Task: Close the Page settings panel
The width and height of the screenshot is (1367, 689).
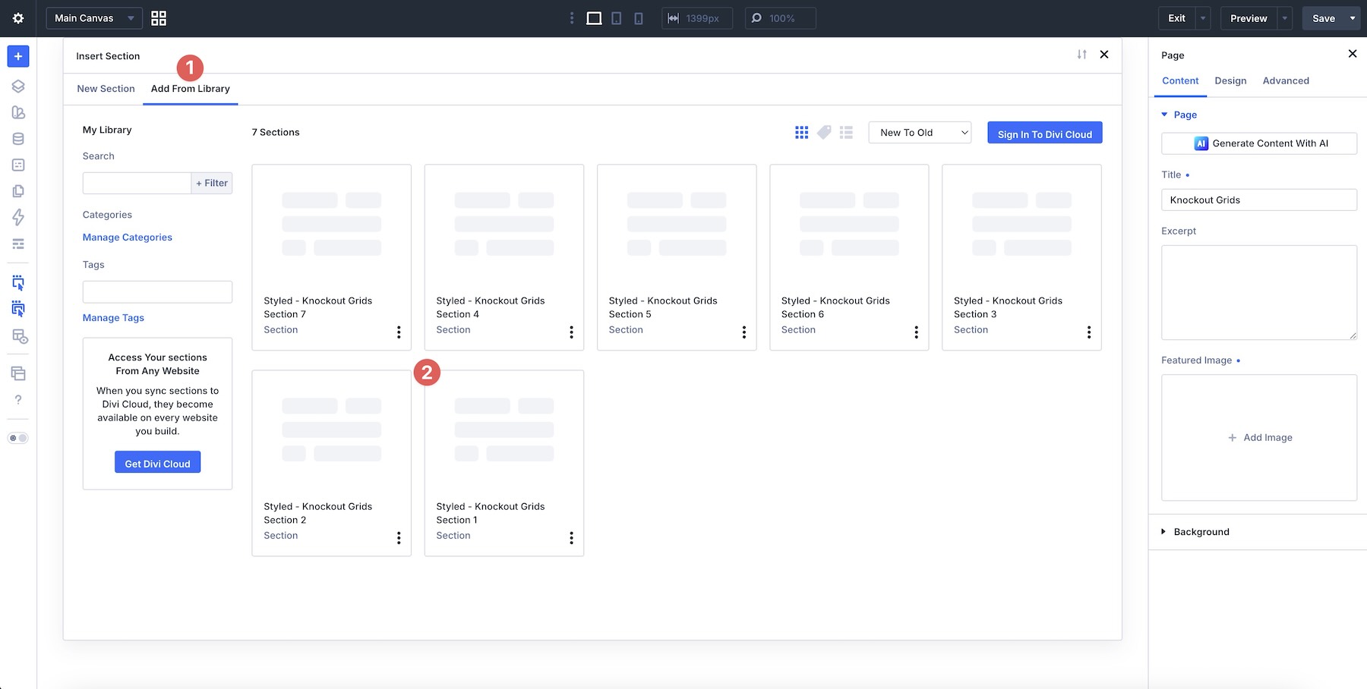Action: [1352, 54]
